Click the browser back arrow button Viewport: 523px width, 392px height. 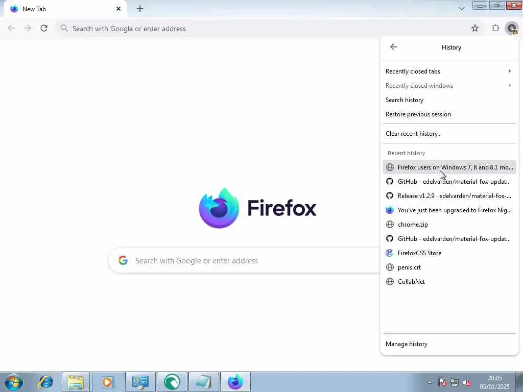point(11,29)
